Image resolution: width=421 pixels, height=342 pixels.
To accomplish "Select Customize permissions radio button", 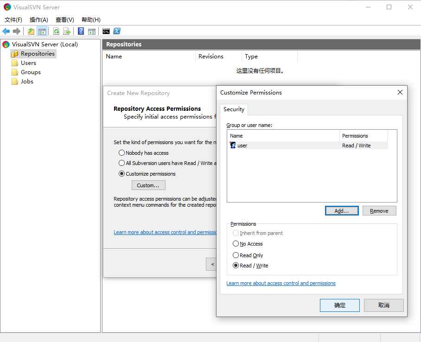I will pyautogui.click(x=121, y=174).
